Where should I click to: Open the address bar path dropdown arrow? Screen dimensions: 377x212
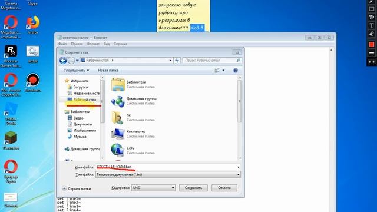tap(170, 60)
